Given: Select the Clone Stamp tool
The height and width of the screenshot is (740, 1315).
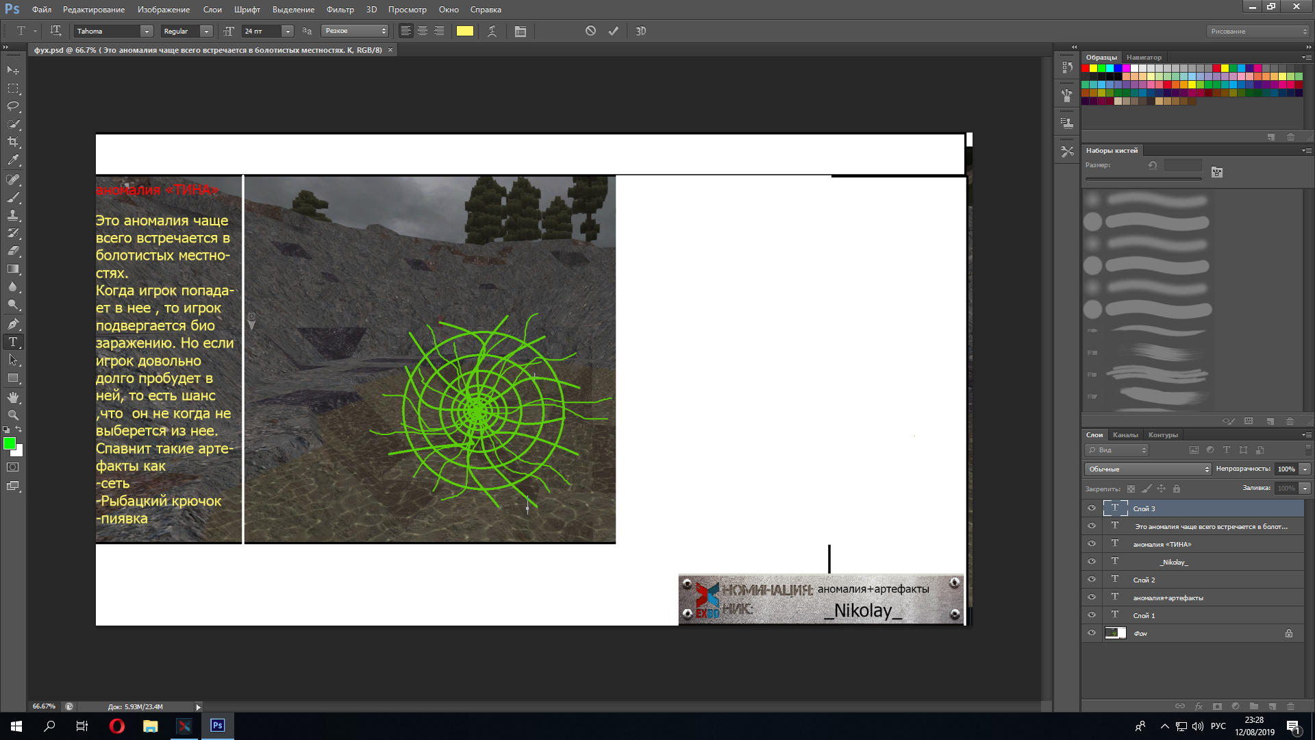Looking at the screenshot, I should pyautogui.click(x=13, y=215).
